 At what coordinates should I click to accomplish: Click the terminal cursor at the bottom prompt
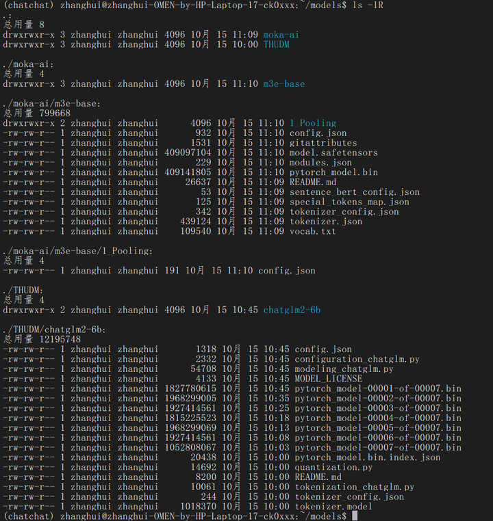pos(355,516)
